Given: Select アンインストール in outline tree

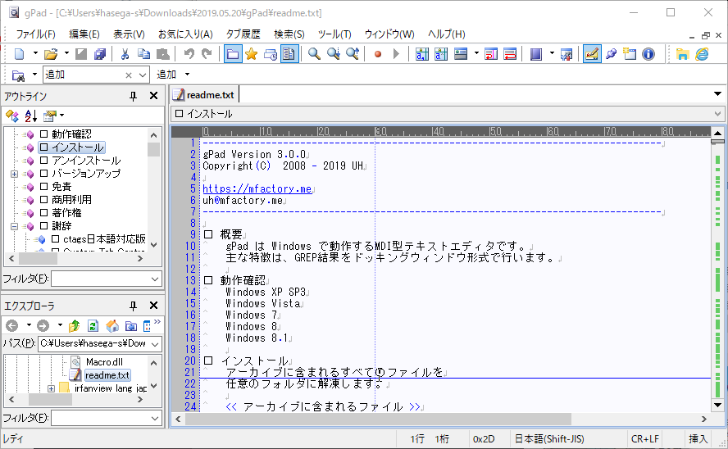Looking at the screenshot, I should tap(86, 161).
